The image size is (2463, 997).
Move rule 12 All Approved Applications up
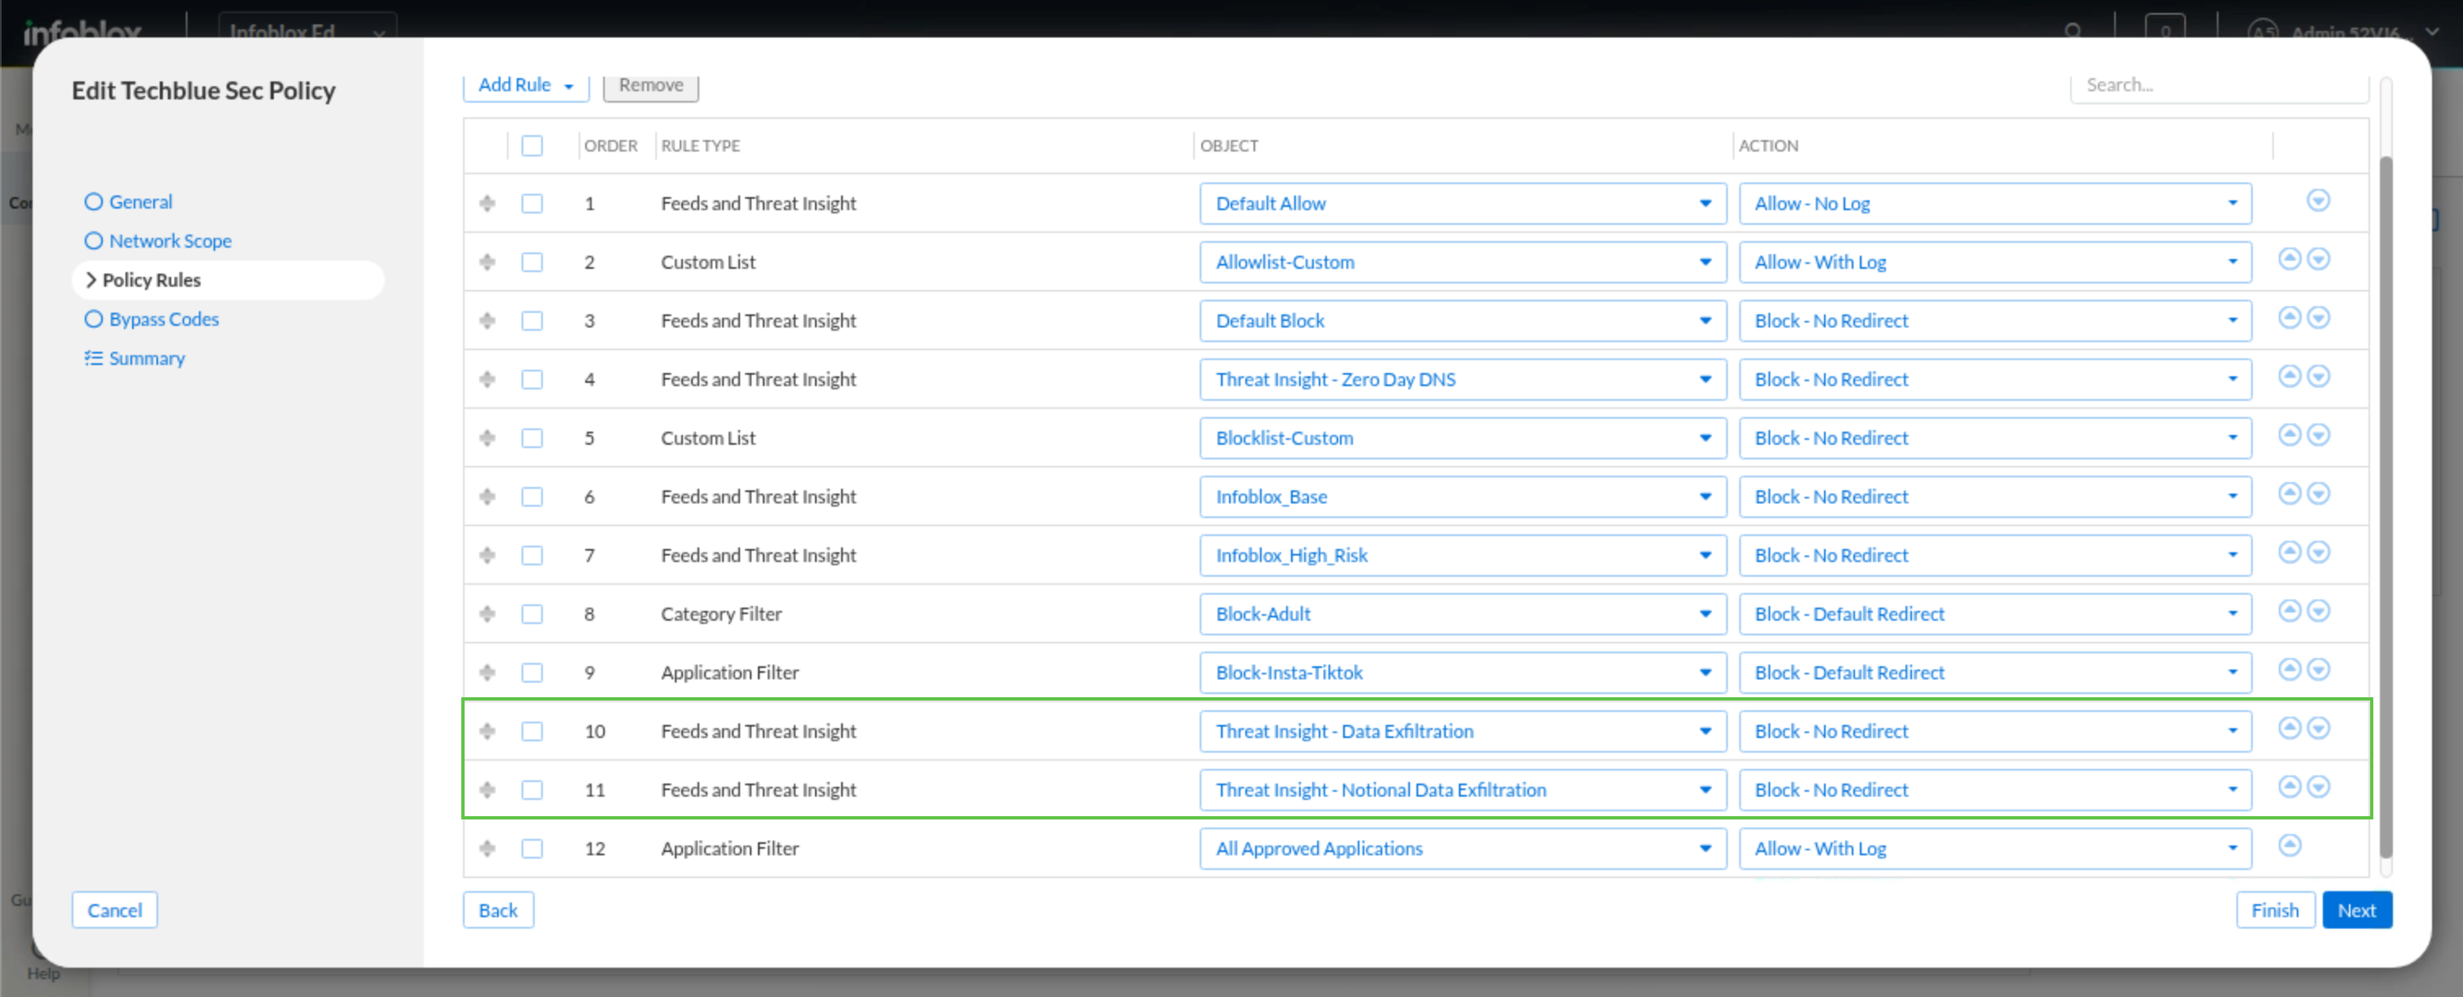(2289, 845)
